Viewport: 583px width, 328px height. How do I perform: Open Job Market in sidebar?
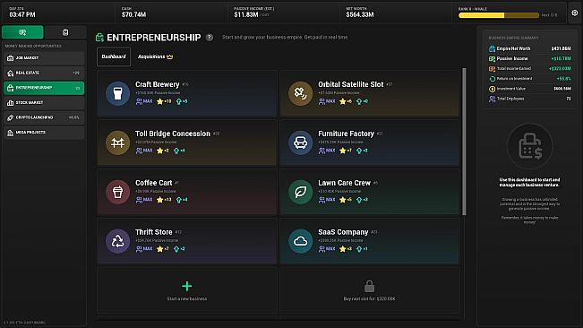coord(44,58)
